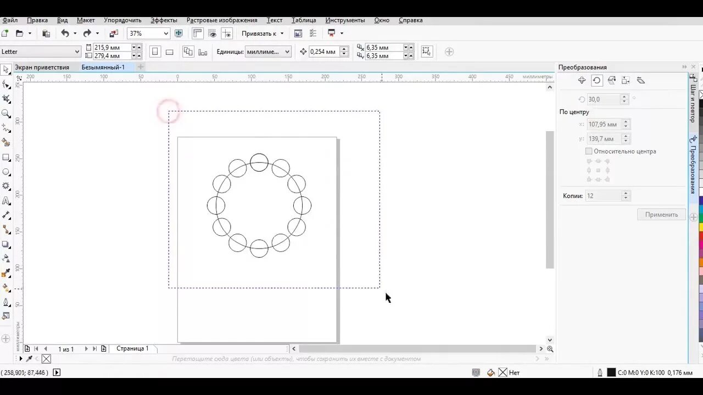
Task: Open the Упорядочить menu
Action: [122, 20]
